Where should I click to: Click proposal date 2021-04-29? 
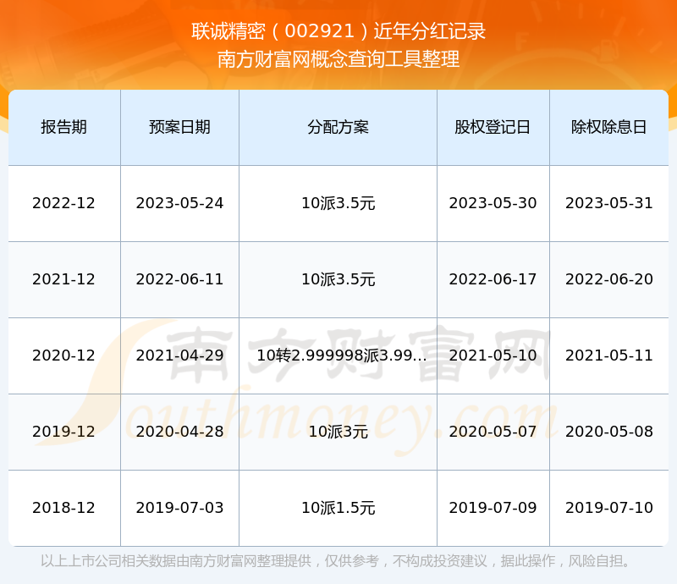[x=179, y=355]
